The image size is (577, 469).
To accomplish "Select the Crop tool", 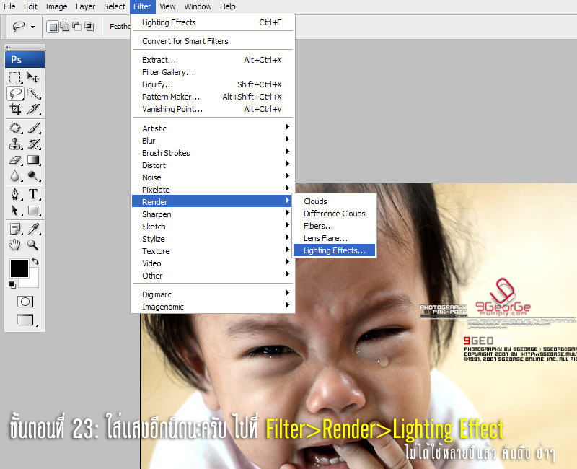I will click(x=15, y=109).
